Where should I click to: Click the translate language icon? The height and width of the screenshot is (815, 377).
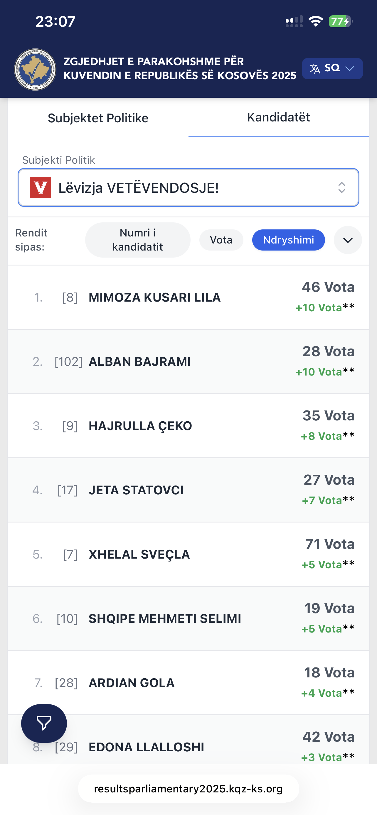coord(315,68)
